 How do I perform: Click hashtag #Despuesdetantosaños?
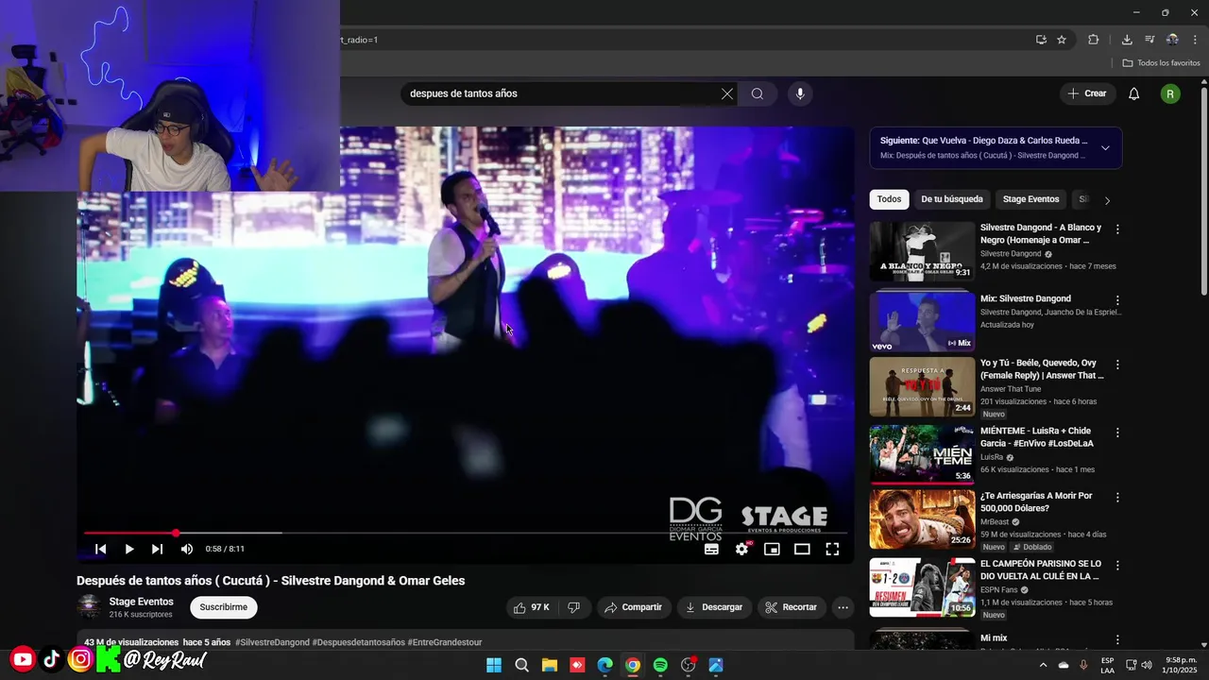click(x=358, y=642)
